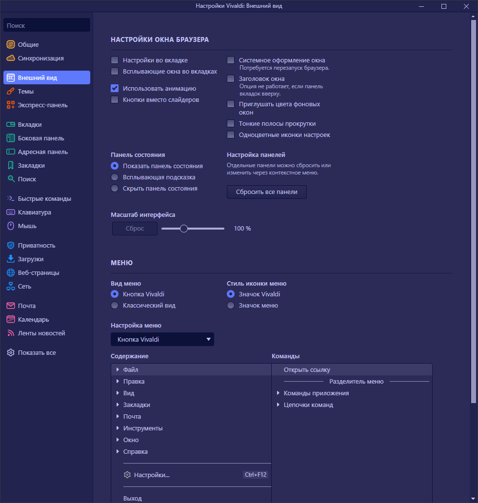Click the Синхронизация cloud icon
The height and width of the screenshot is (503, 478).
pyautogui.click(x=10, y=58)
